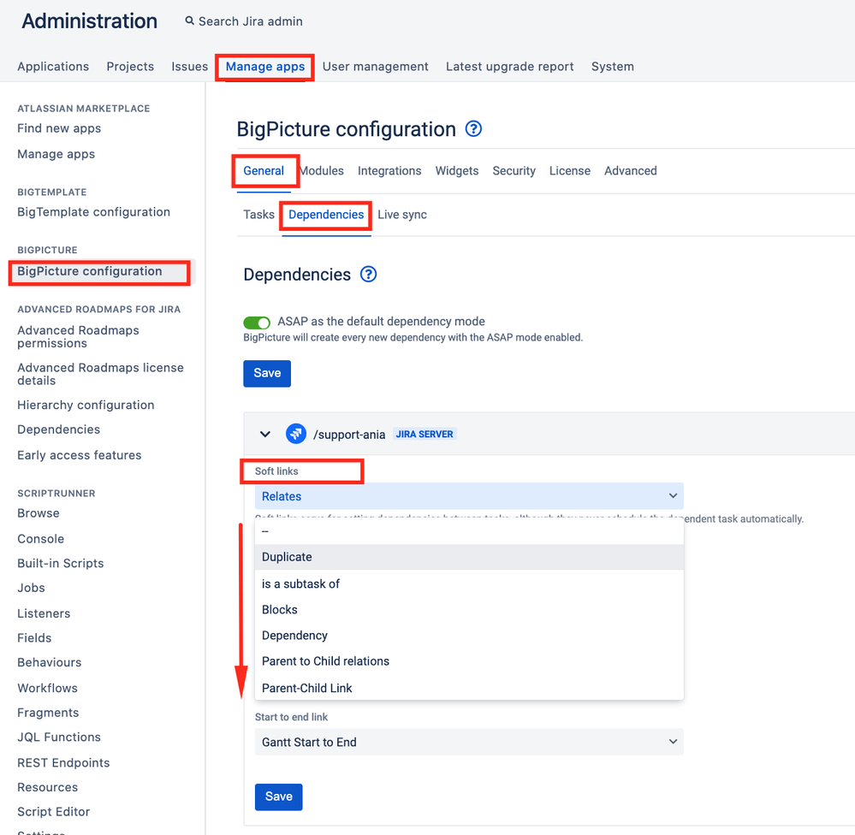Select BigPicture configuration in sidebar
855x835 pixels.
coord(89,271)
